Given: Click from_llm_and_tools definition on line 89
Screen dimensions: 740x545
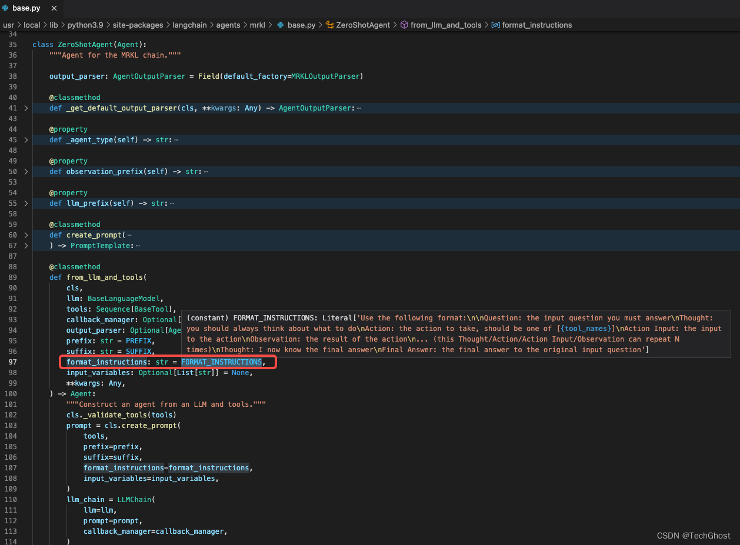Looking at the screenshot, I should 105,277.
